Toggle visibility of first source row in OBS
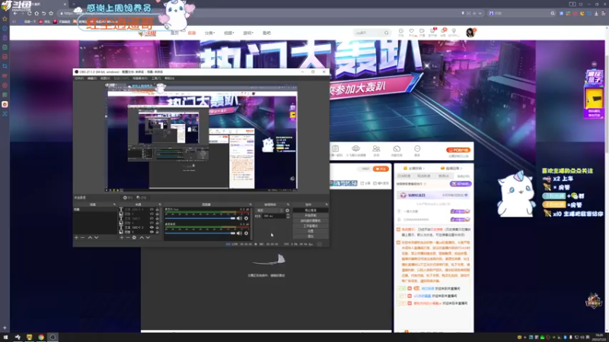 151,210
